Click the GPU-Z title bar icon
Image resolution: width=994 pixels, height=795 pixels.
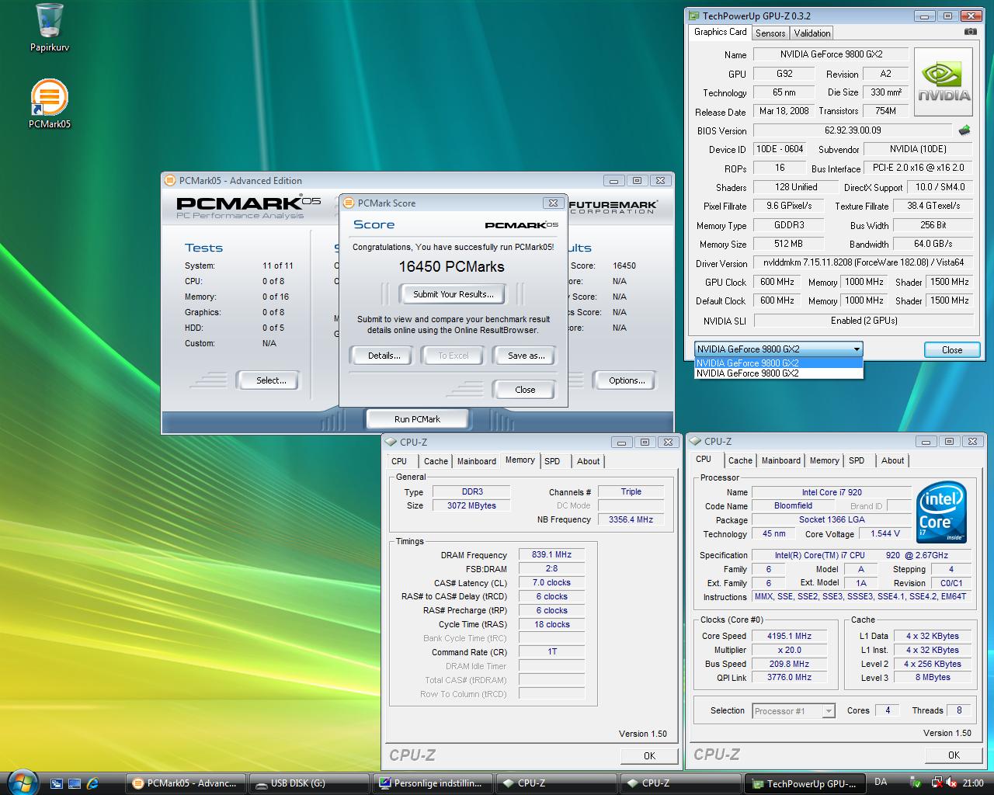(x=693, y=16)
